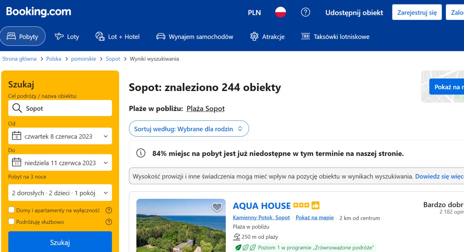Open check-out date dropdown niedziela 11 czerwca
The image size is (464, 252).
(x=60, y=163)
